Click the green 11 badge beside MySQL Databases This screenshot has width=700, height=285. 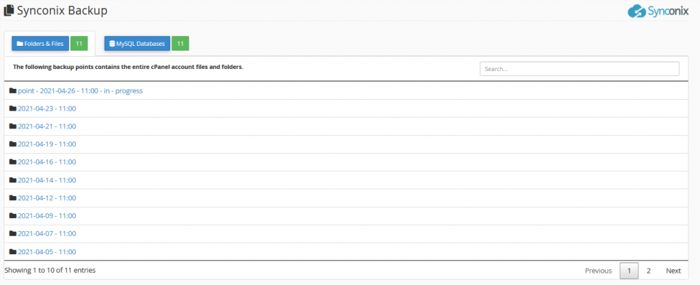coord(180,44)
